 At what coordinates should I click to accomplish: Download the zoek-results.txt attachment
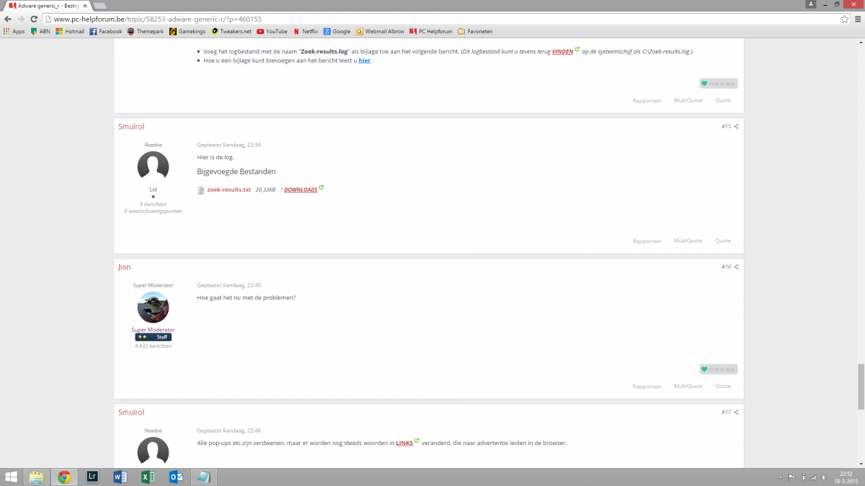[229, 190]
